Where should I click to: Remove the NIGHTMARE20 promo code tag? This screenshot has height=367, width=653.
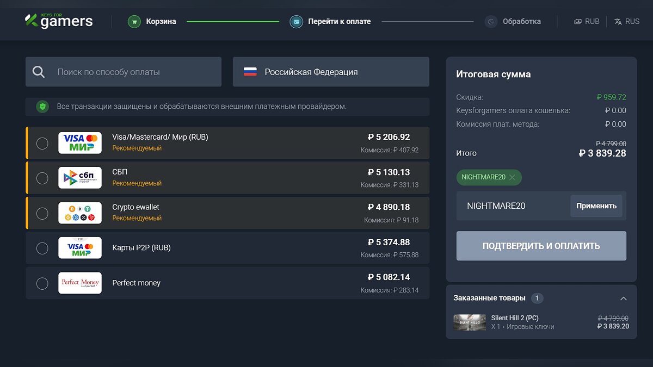pos(512,177)
